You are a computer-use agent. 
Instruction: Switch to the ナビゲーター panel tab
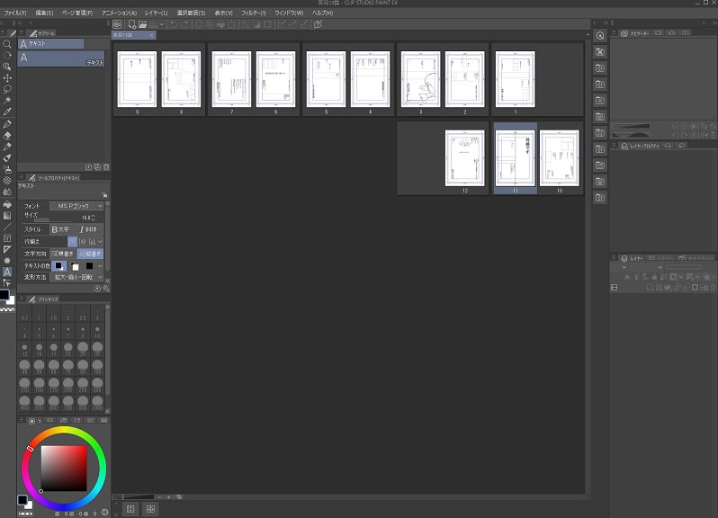tap(637, 32)
